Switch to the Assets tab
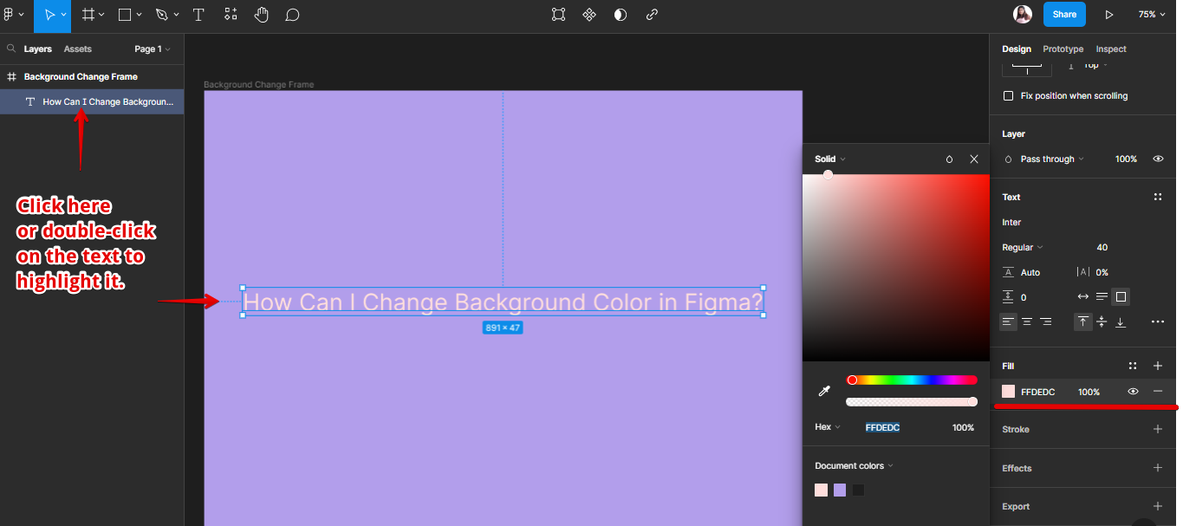Viewport: 1183px width, 526px height. [77, 49]
